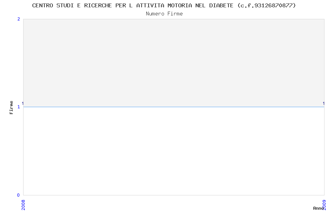
Task: Click the c.f.93126870877 code in title
Action: point(267,5)
